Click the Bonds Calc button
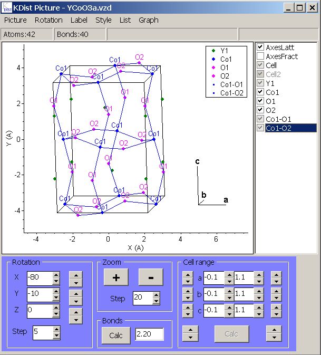This screenshot has width=321, height=355. click(x=116, y=335)
